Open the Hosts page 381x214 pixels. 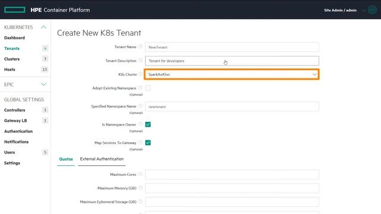point(10,70)
